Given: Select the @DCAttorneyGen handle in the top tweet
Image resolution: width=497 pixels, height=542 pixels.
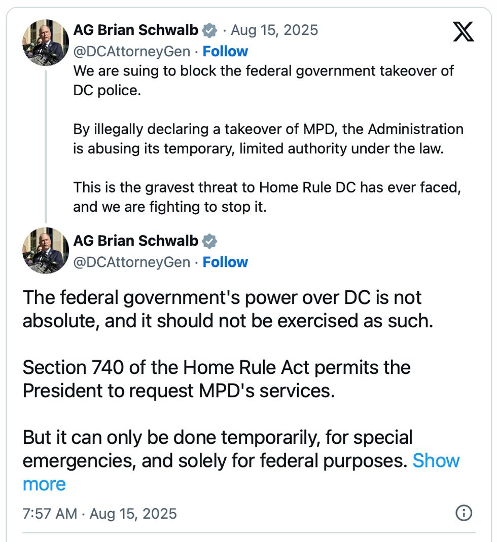Looking at the screenshot, I should pos(132,52).
